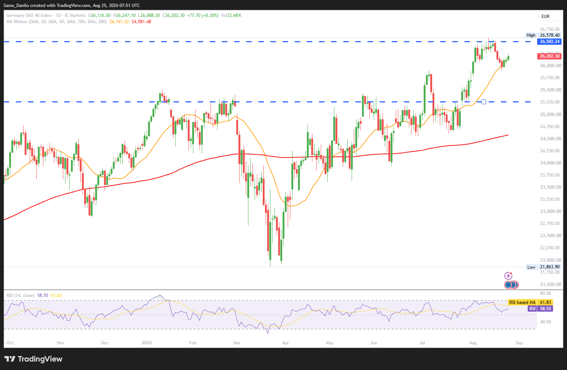Click the Germany DAX 40 Index symbol title

[x=29, y=15]
